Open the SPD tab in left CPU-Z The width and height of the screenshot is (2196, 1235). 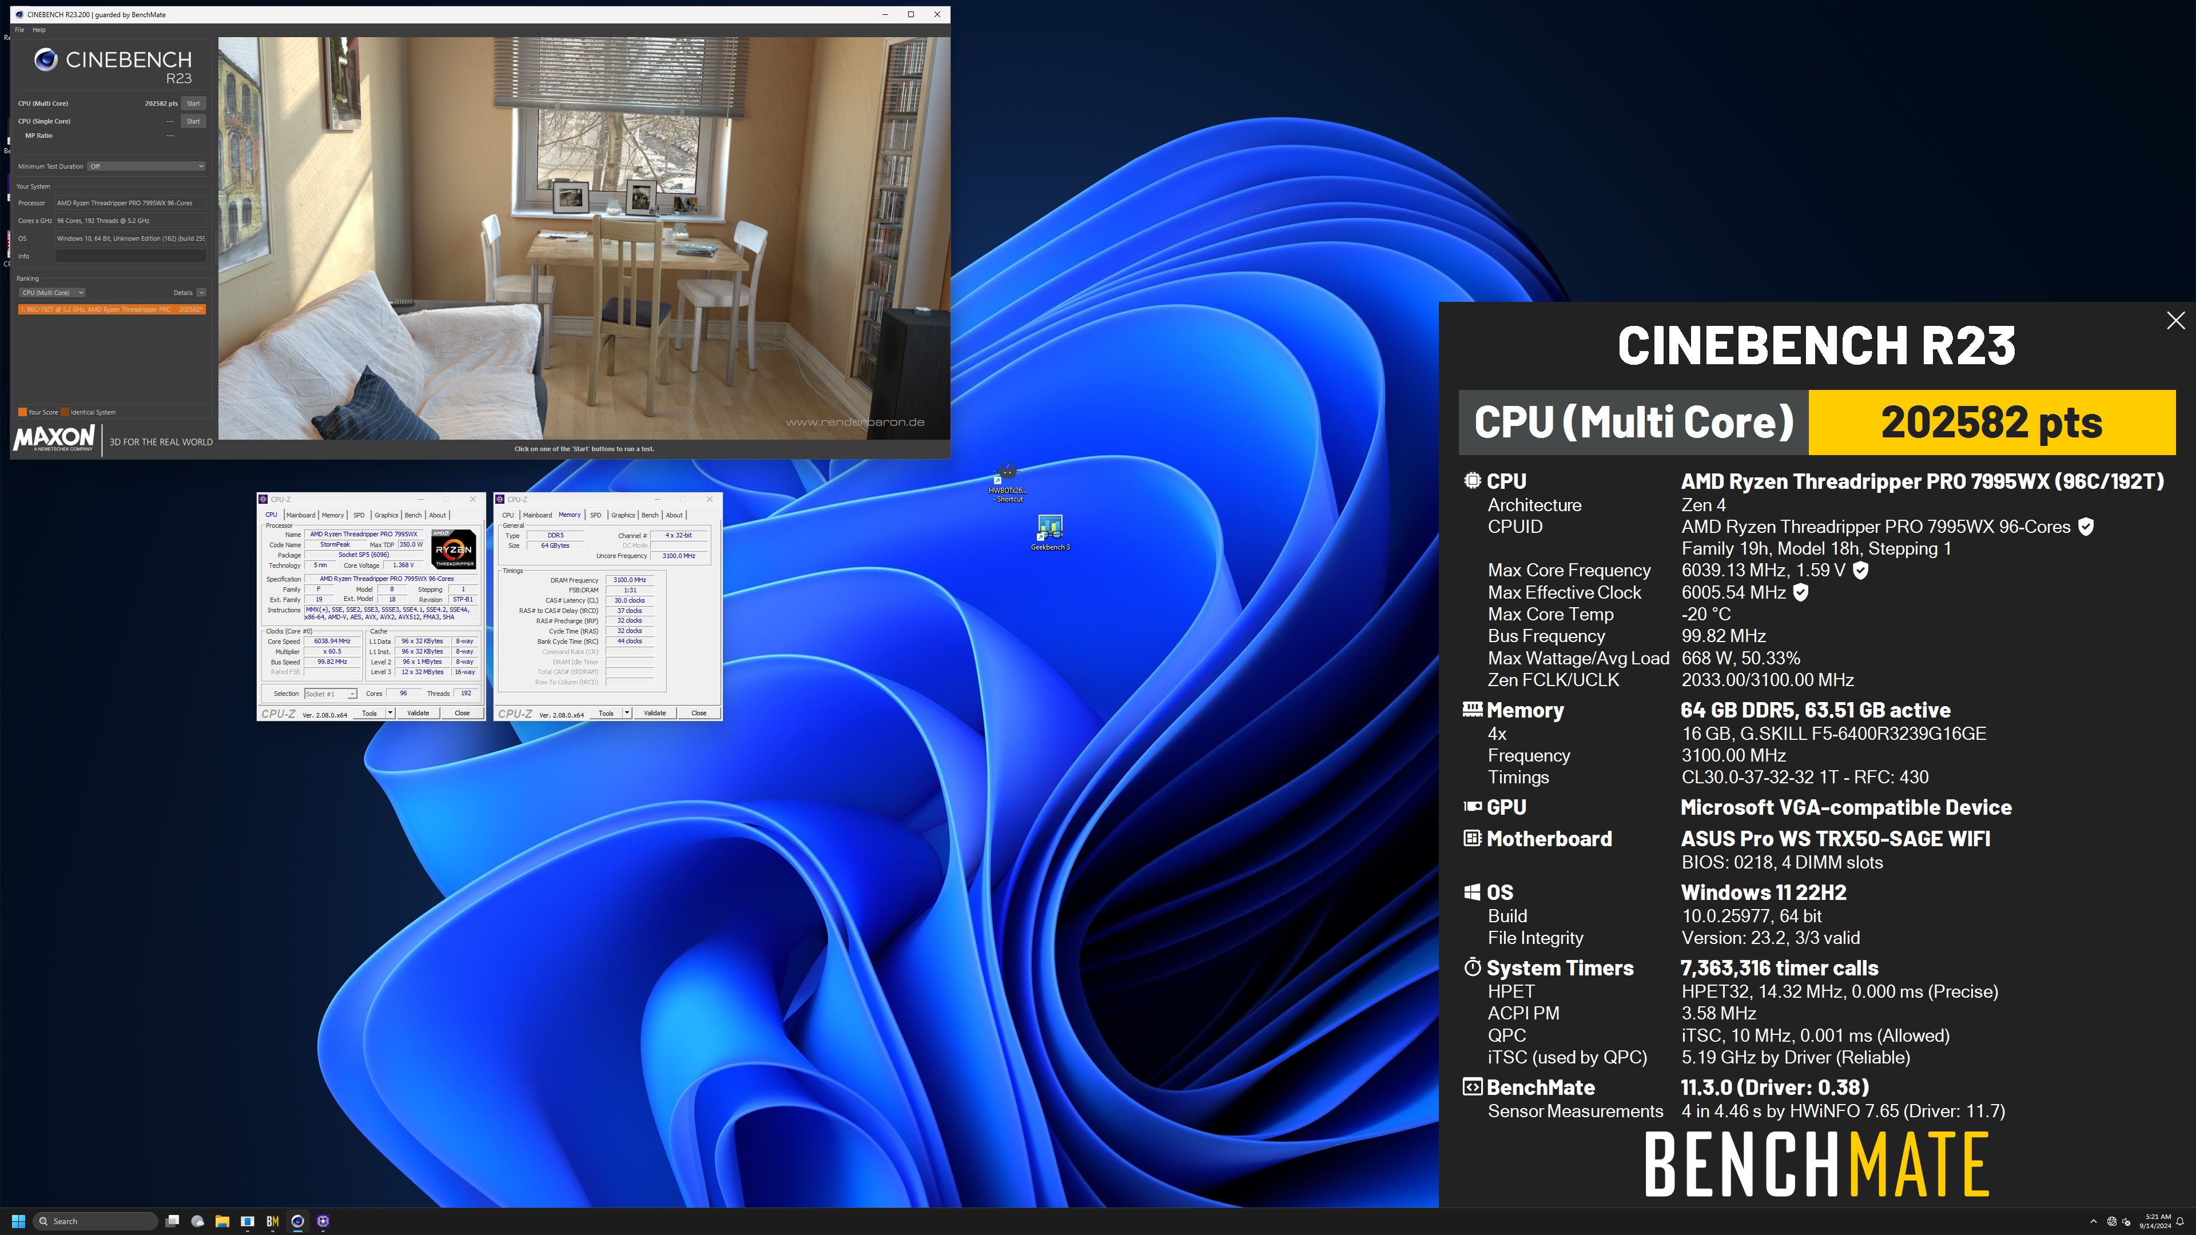pyautogui.click(x=359, y=515)
